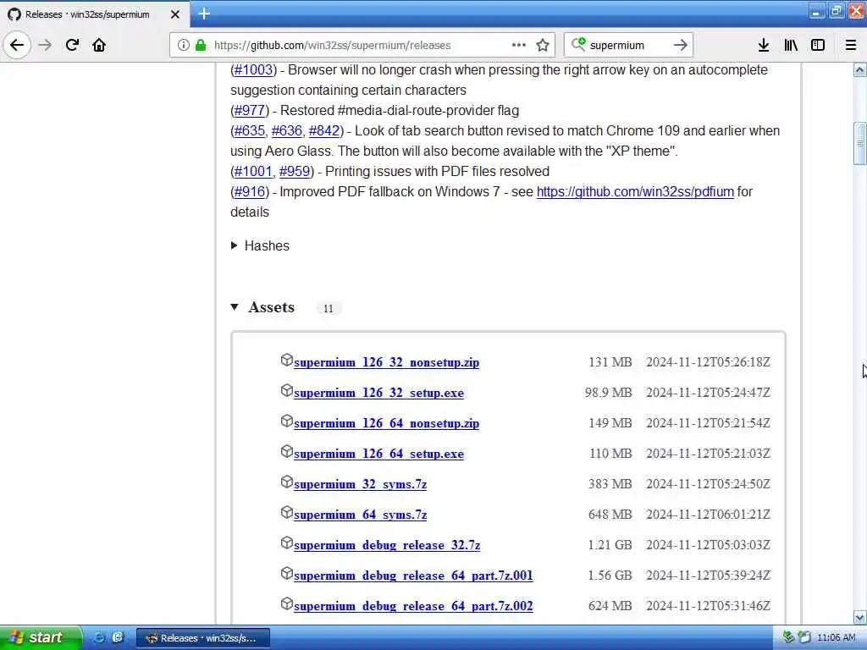The width and height of the screenshot is (867, 650).
Task: Click the supermium search box
Action: coord(628,46)
